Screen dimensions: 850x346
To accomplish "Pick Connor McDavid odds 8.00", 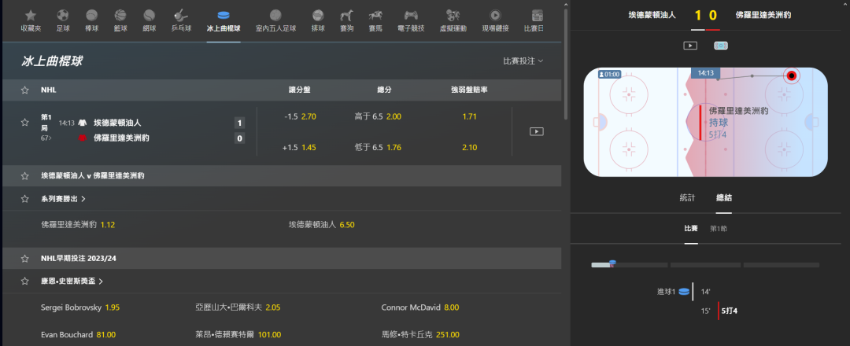I will pos(451,307).
